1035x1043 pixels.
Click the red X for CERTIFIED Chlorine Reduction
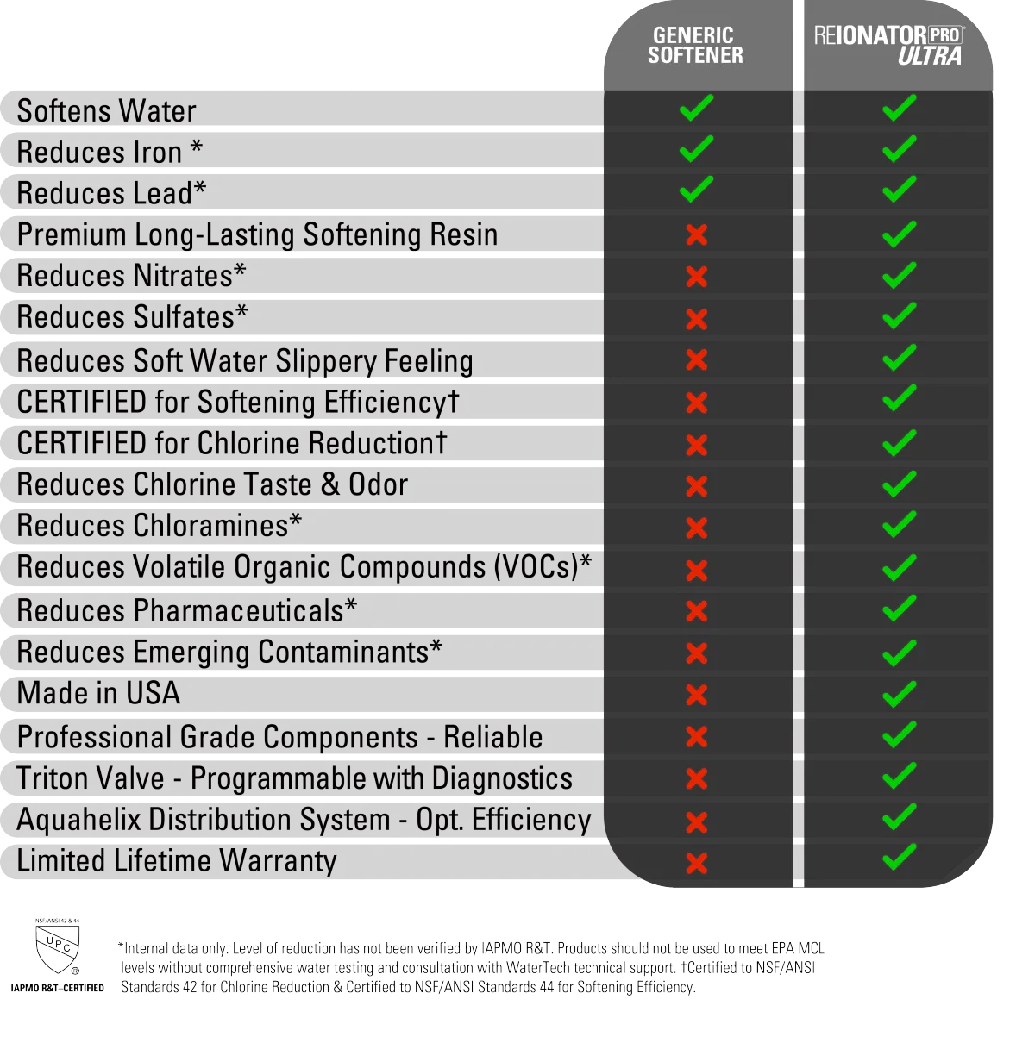697,445
